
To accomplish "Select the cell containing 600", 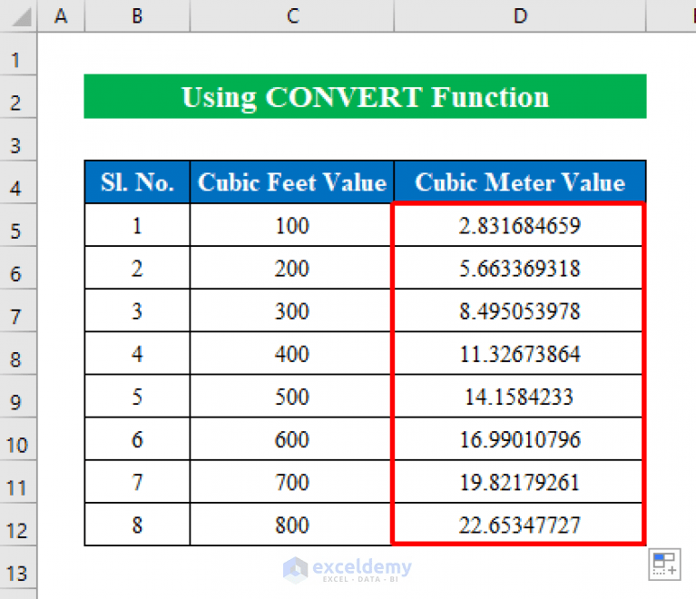I will [x=292, y=438].
